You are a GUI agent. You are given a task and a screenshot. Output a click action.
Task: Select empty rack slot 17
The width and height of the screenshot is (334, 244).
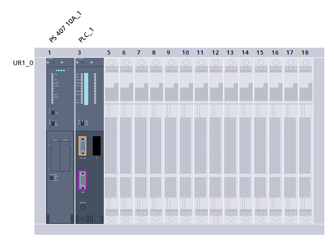[290, 141]
